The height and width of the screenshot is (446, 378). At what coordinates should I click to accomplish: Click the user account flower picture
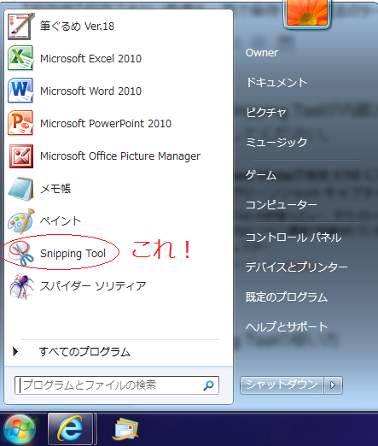pyautogui.click(x=307, y=13)
